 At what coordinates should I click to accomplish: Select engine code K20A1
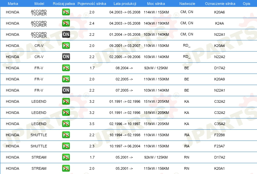coord(220,168)
